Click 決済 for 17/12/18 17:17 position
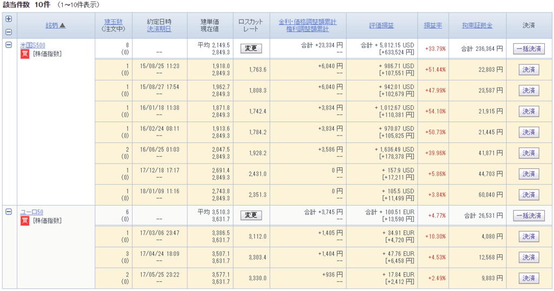 pos(529,173)
